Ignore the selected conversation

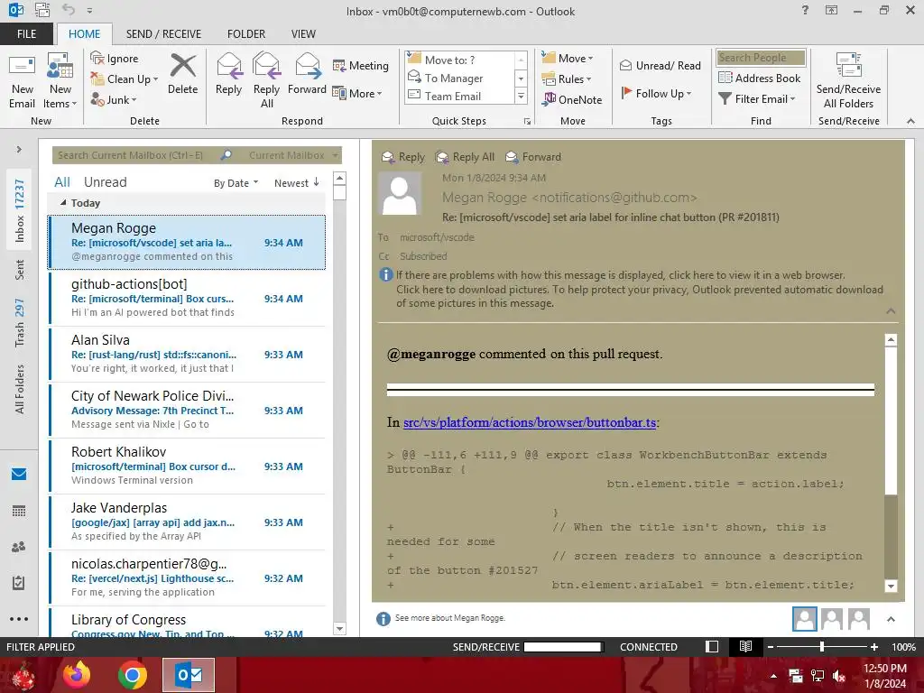[115, 59]
